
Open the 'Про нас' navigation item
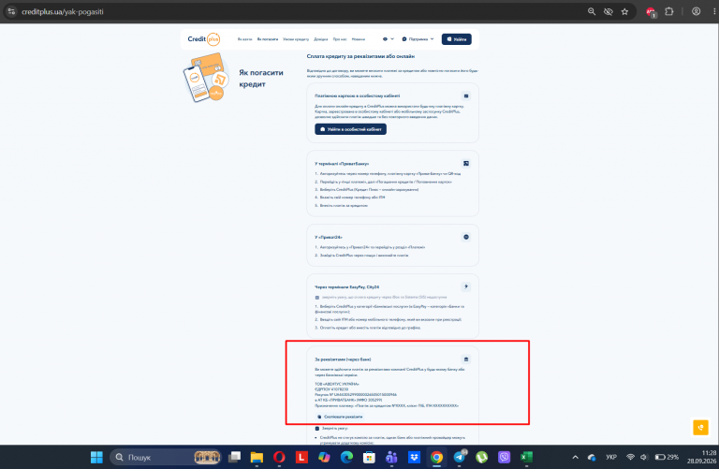pyautogui.click(x=340, y=39)
